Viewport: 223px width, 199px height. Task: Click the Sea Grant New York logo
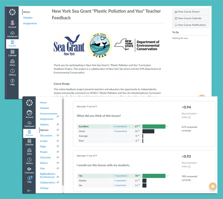(x=69, y=45)
